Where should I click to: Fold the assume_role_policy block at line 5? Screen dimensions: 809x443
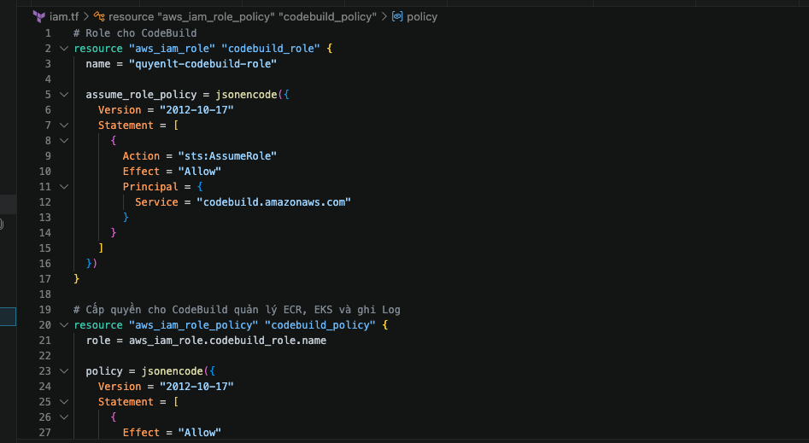tap(64, 95)
